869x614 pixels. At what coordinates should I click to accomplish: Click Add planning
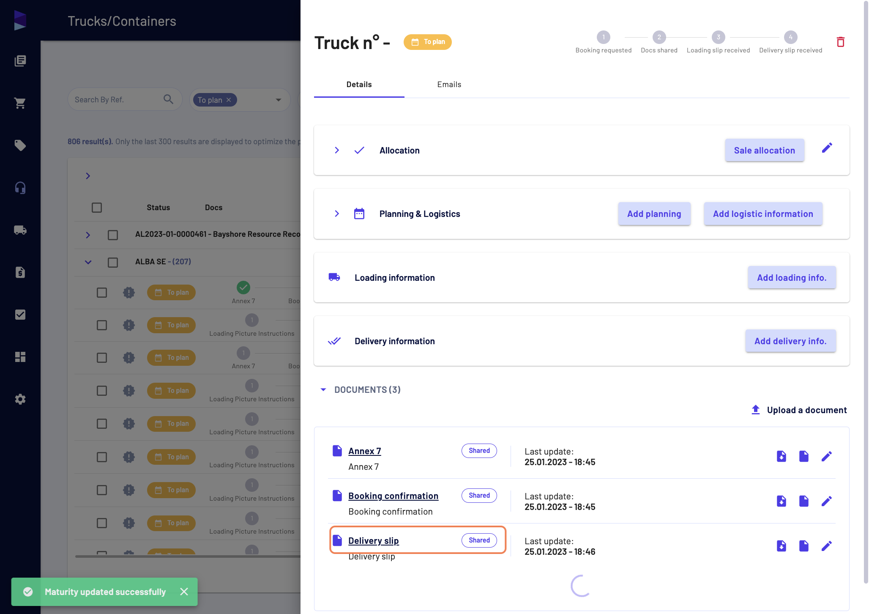[x=654, y=214]
